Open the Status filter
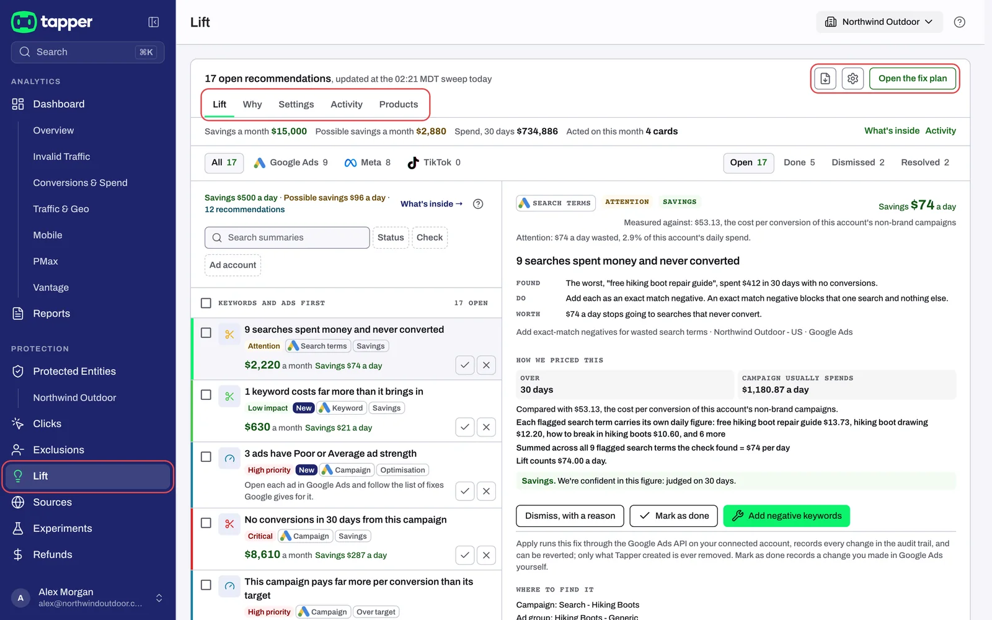This screenshot has width=992, height=620. point(391,237)
